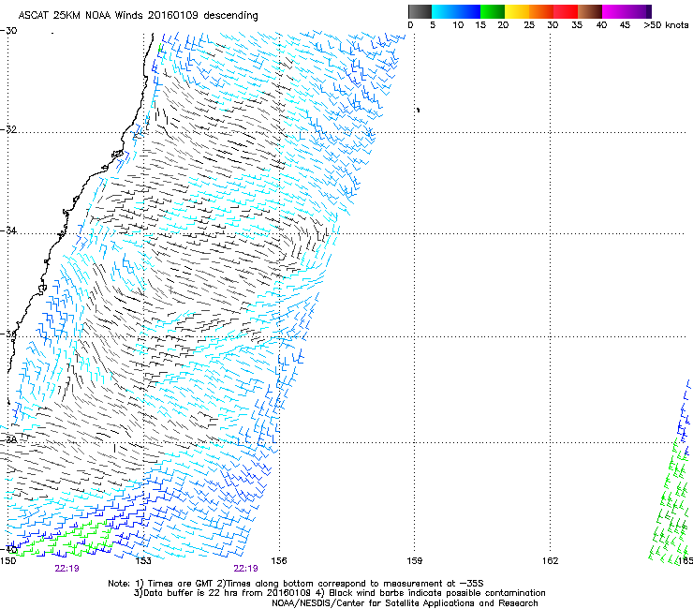Click the '162' longitude axis label
The image size is (693, 609).
(550, 561)
